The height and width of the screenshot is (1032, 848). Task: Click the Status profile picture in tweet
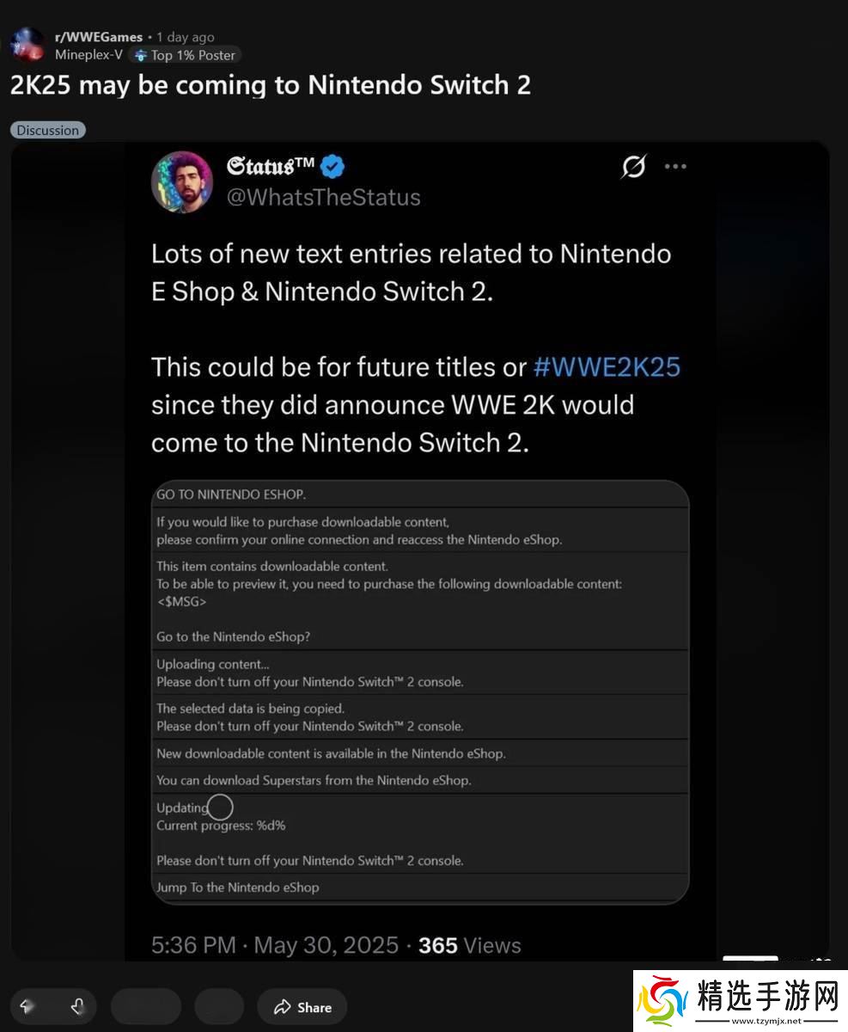click(x=182, y=182)
